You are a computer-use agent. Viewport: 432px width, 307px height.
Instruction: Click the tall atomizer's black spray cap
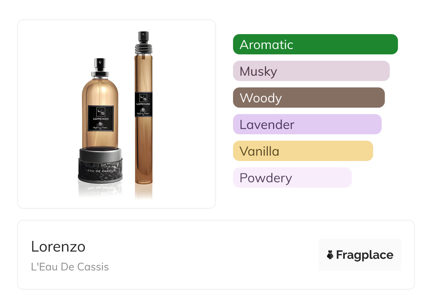(143, 36)
